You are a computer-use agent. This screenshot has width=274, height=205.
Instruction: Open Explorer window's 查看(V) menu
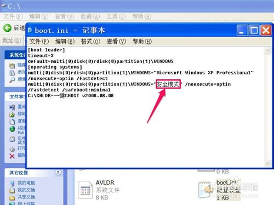(65, 16)
